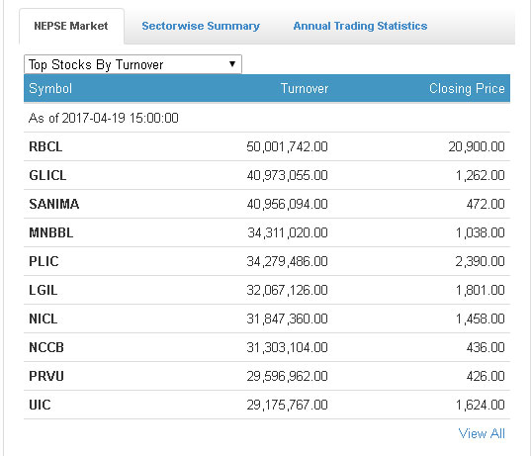Follow the View All link
531x456 pixels.
482,433
